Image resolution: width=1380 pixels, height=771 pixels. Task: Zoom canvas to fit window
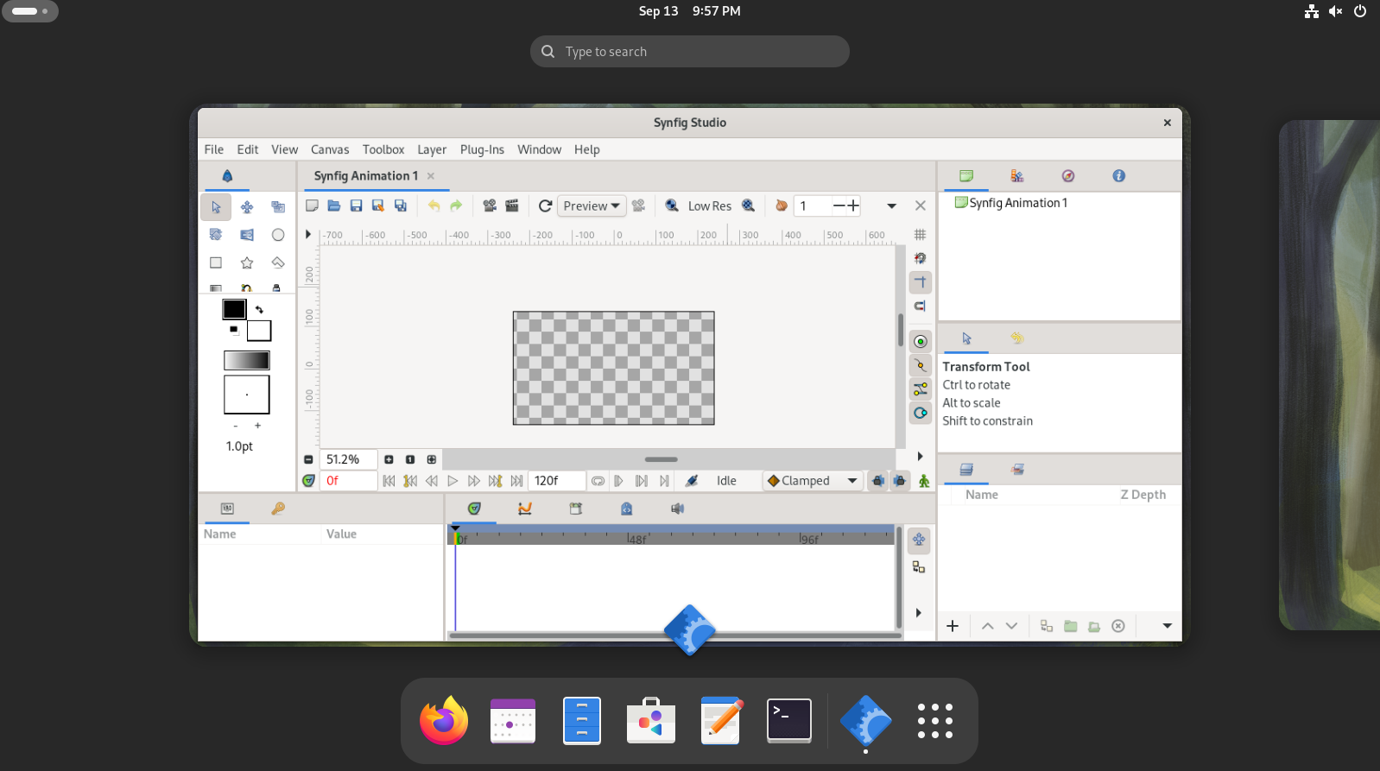point(432,459)
